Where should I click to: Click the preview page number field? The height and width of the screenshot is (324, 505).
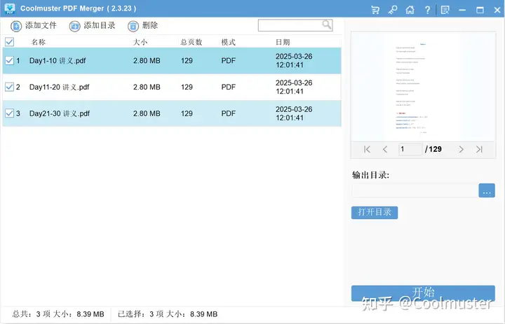pos(410,149)
